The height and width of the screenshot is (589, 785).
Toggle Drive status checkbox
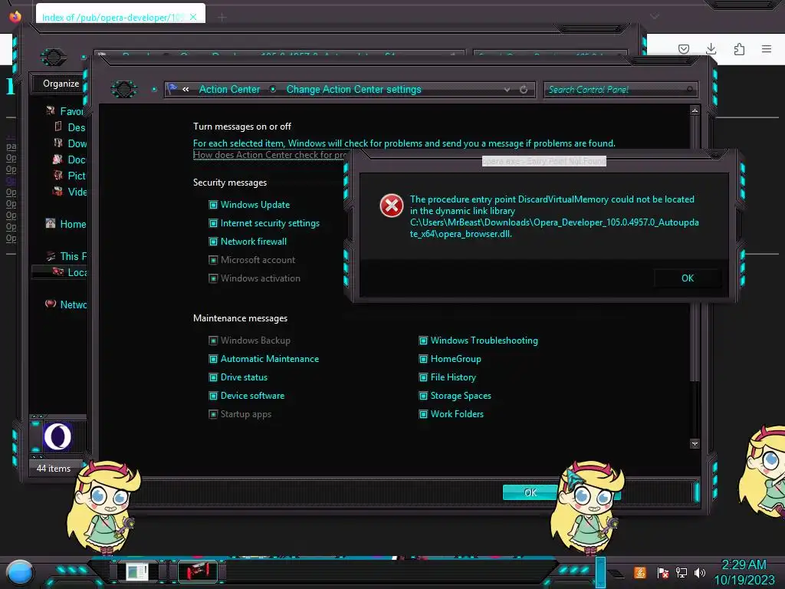213,377
